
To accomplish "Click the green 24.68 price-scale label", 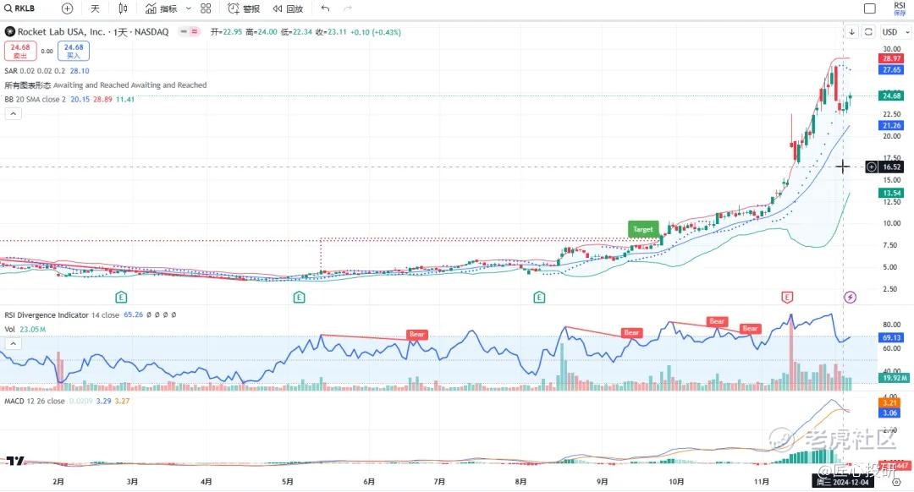I will [x=891, y=96].
